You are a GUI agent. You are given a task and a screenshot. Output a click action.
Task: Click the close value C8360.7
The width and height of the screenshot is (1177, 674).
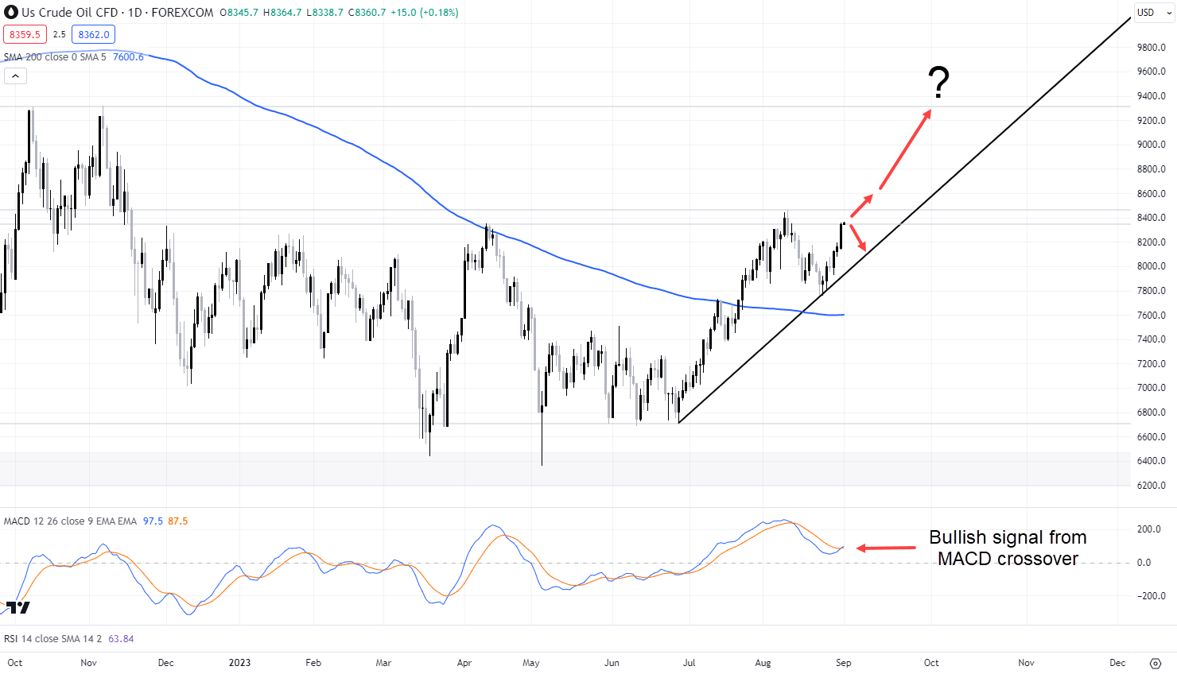[367, 13]
